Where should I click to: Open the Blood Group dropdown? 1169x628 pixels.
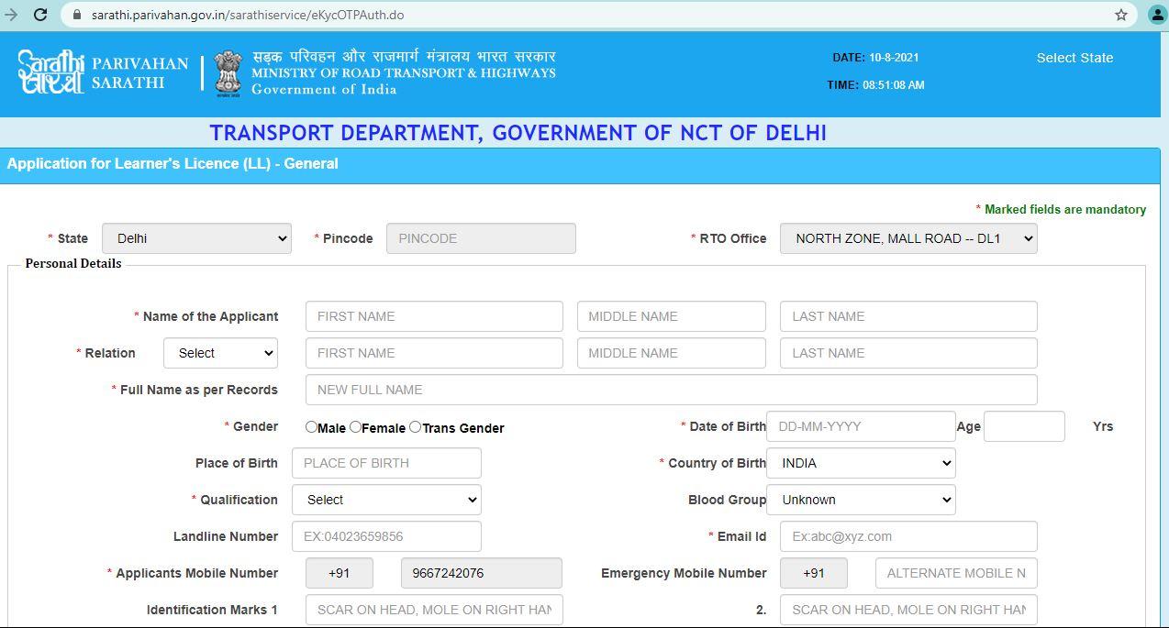861,500
